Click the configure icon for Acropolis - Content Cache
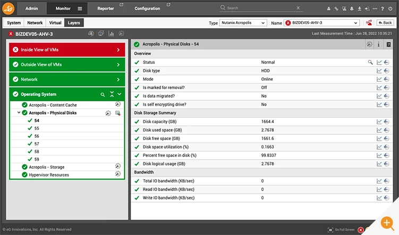The image size is (399, 235). coord(117,104)
